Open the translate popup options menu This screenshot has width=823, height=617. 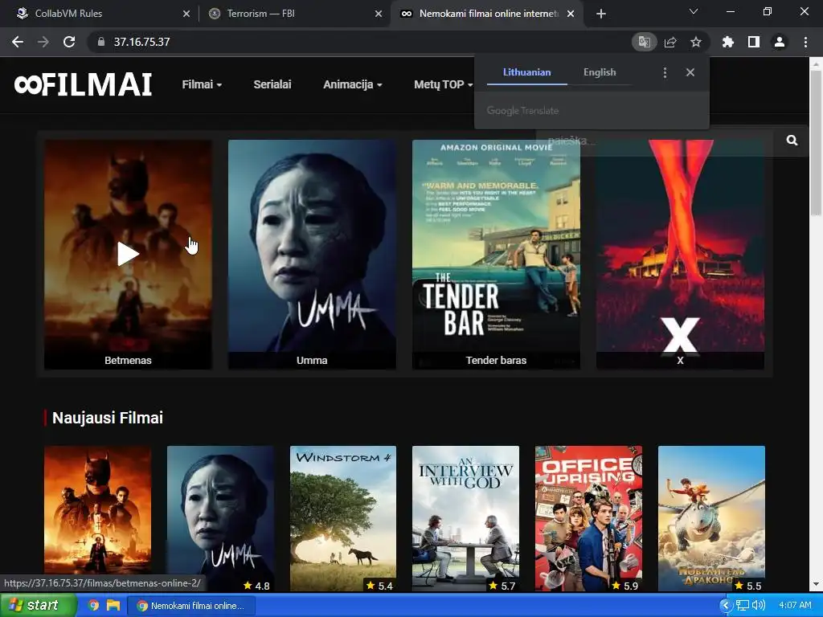[x=665, y=72]
